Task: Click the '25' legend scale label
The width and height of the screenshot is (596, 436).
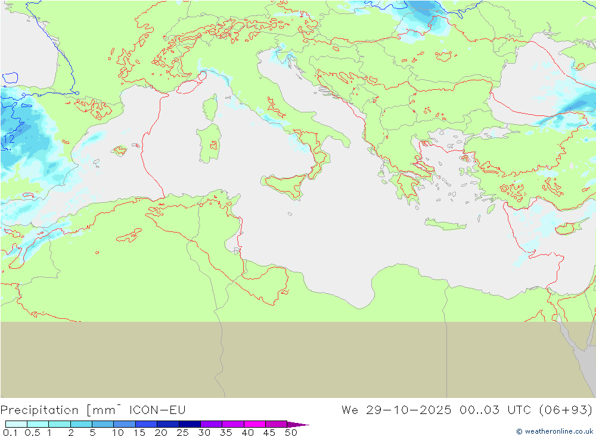Action: (x=183, y=432)
